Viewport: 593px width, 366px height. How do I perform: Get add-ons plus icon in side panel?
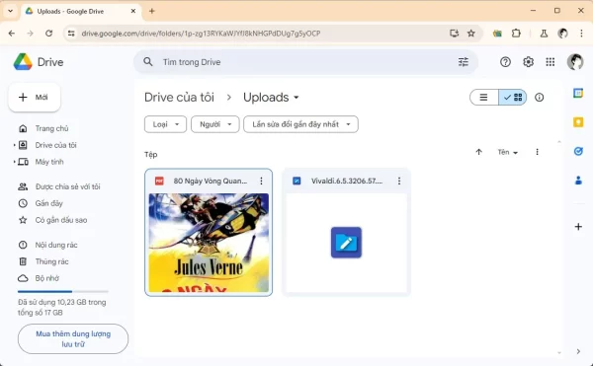tap(578, 226)
